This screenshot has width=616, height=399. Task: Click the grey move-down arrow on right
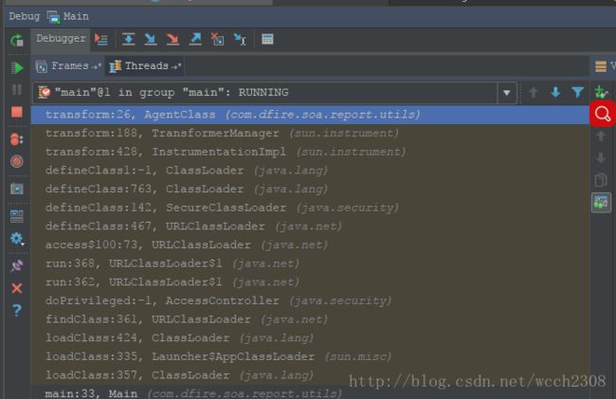(601, 158)
